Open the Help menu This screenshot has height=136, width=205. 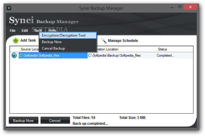[x=53, y=31]
